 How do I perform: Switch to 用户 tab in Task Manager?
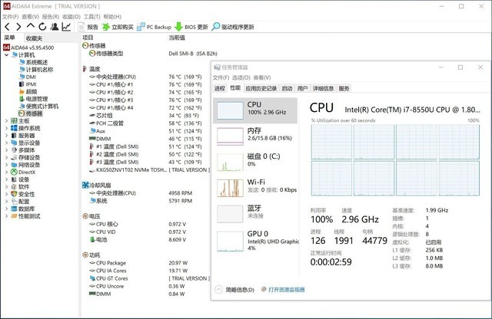(302, 89)
